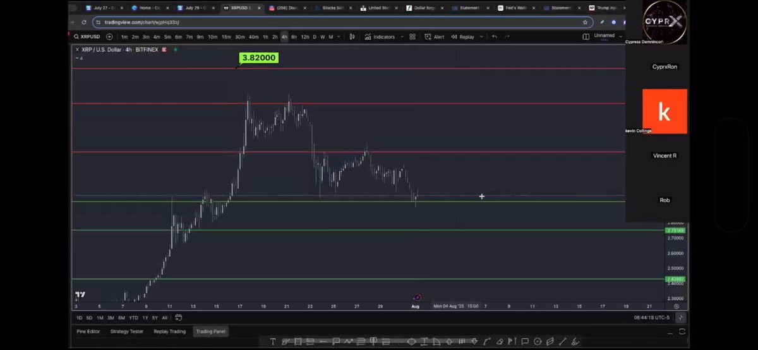Select the Rectangle drawing tool
Screen dimensions: 758x350
(x=298, y=342)
